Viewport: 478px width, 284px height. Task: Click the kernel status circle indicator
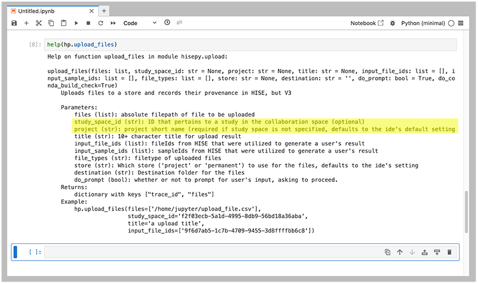[452, 23]
